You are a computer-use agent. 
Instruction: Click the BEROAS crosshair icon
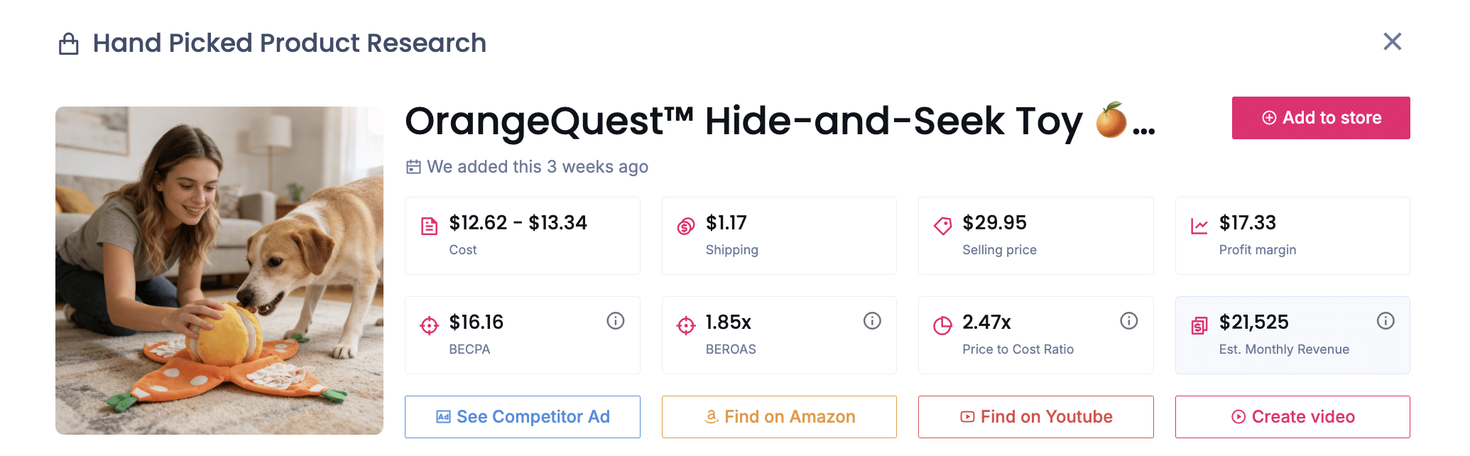(685, 323)
